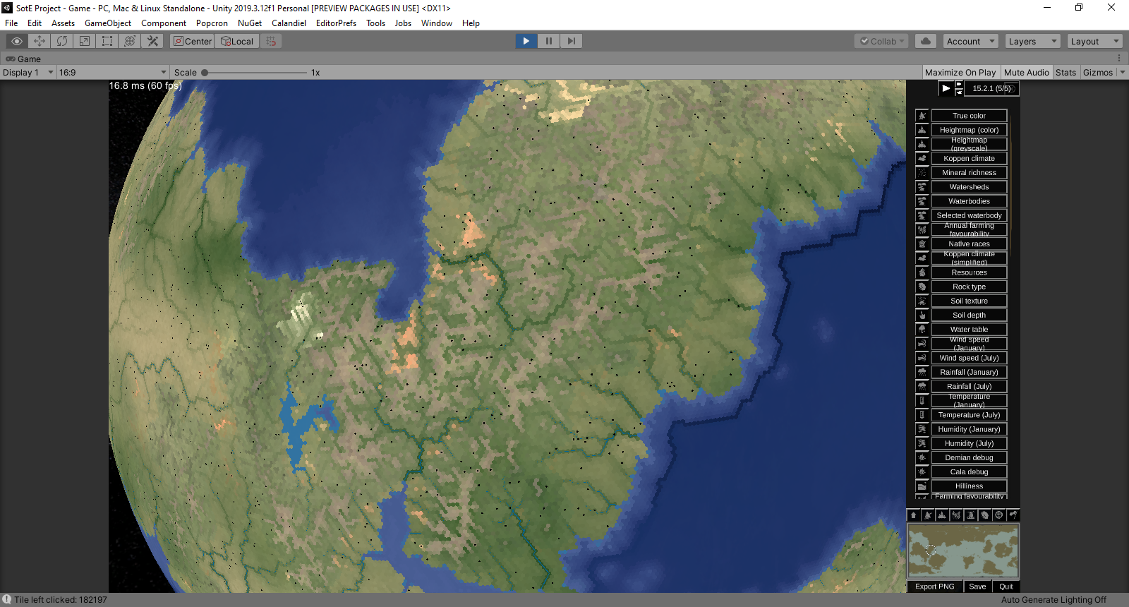
Task: Open the Collab dropdown
Action: pyautogui.click(x=882, y=41)
